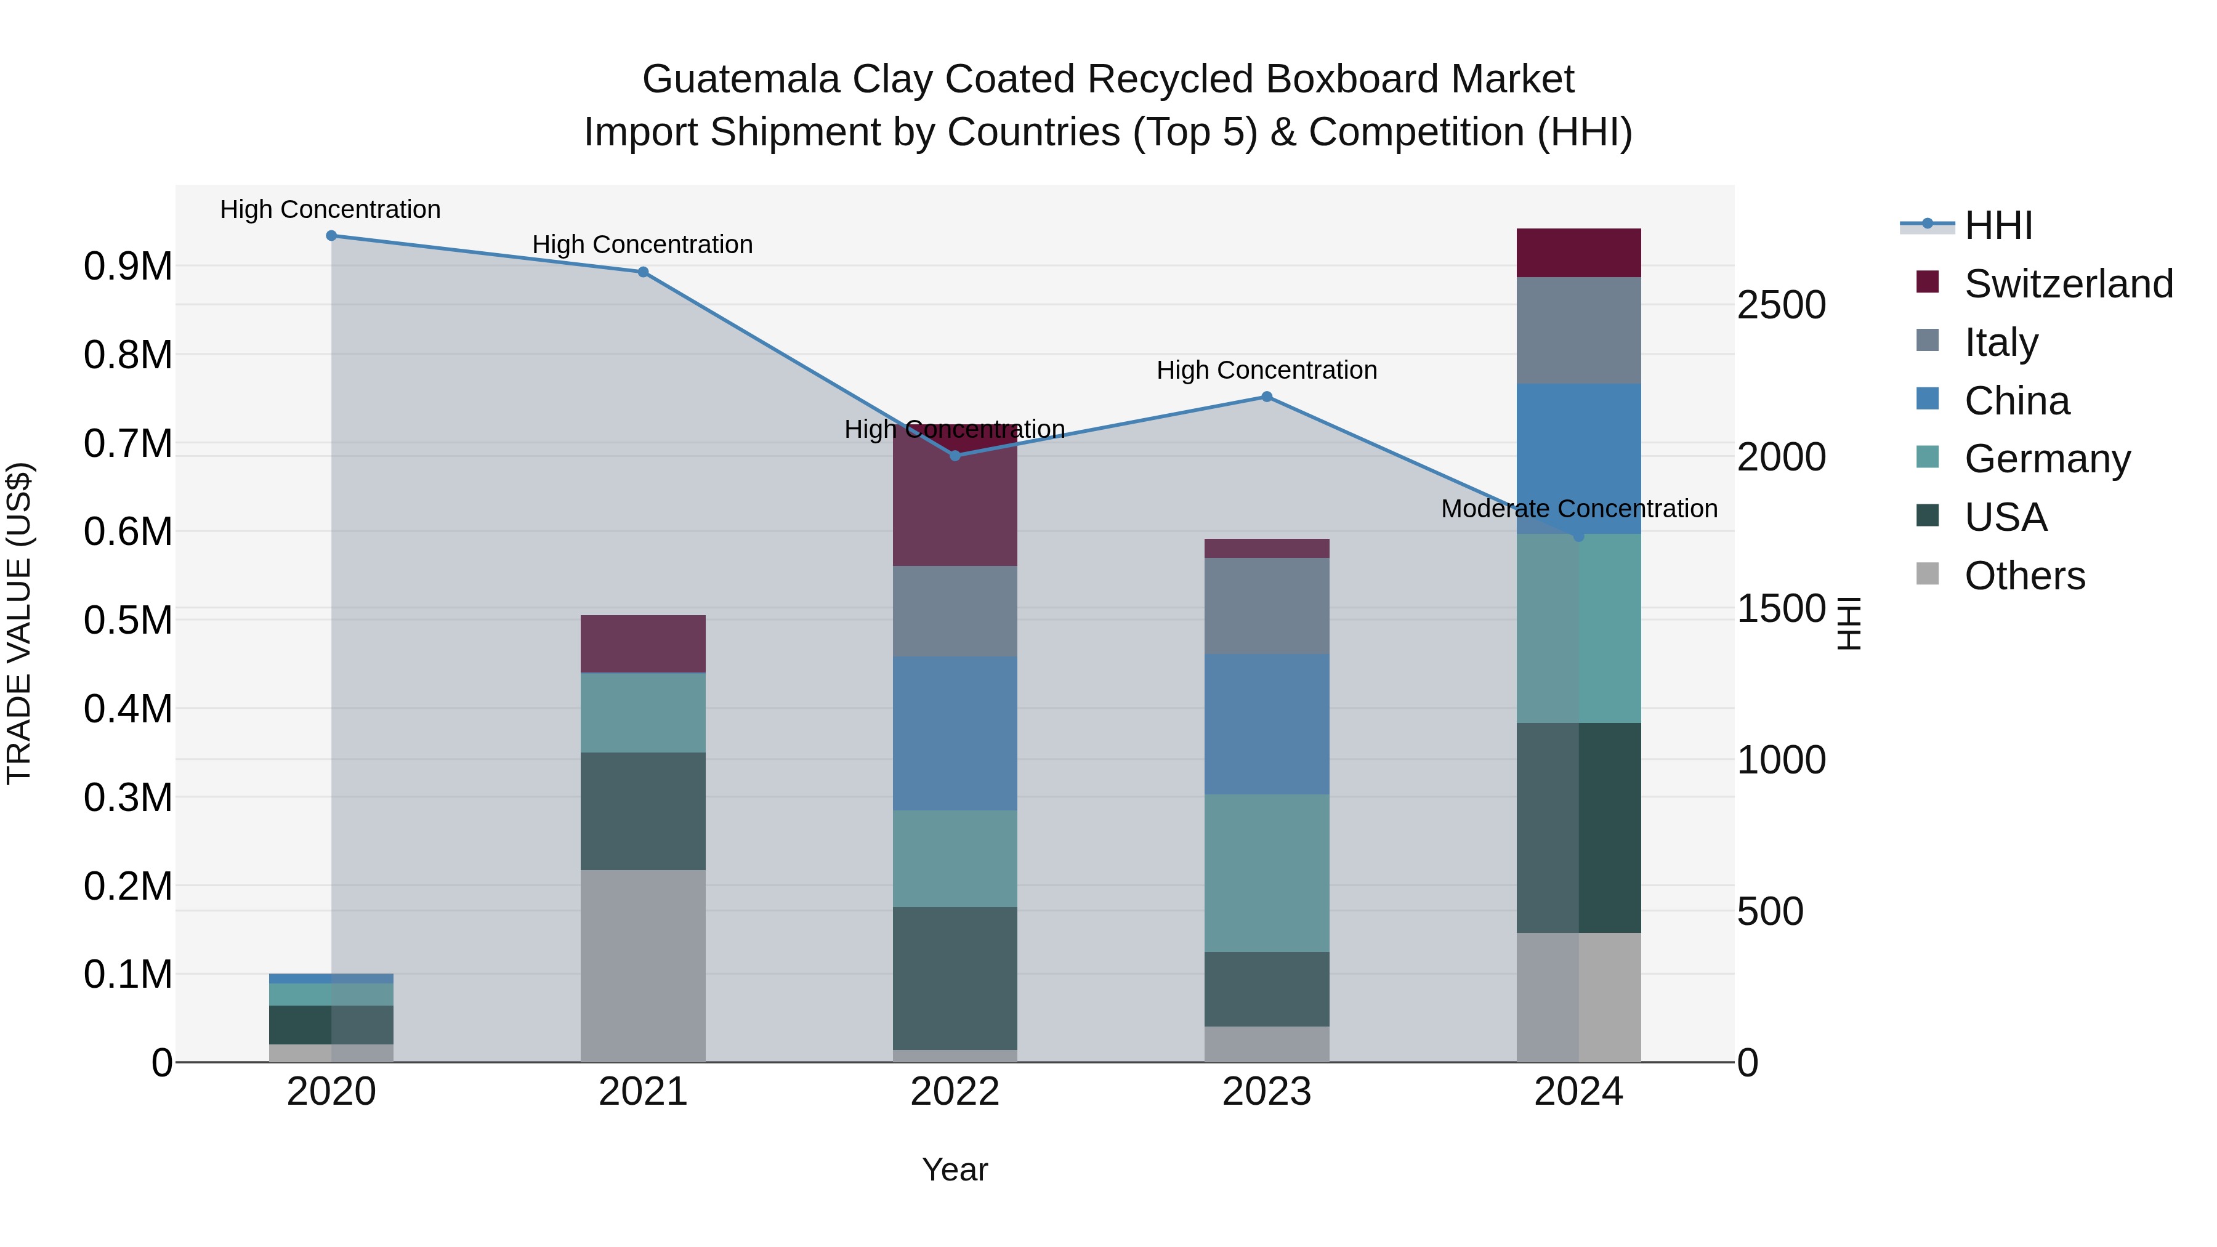The image size is (2217, 1247).
Task: Click the China blue legend swatch
Action: coord(1928,398)
